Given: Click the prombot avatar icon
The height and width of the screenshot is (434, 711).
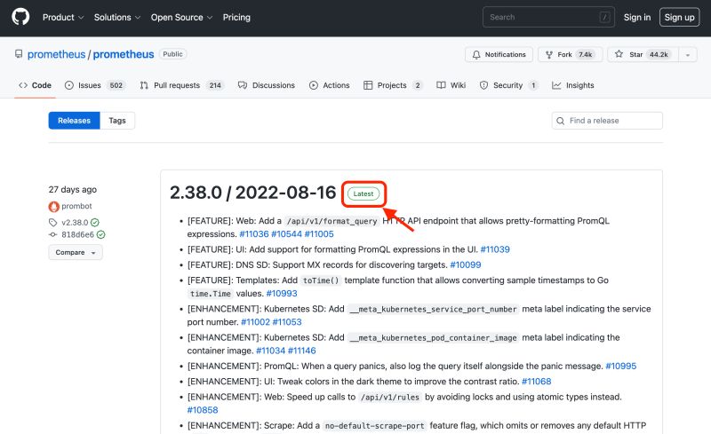Looking at the screenshot, I should click(x=53, y=207).
